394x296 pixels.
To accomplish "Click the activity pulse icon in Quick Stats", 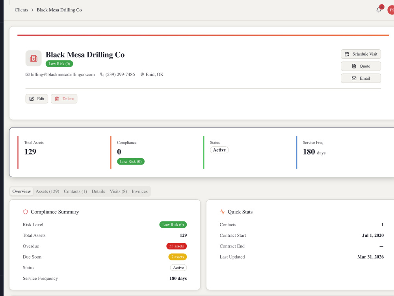I will [x=222, y=212].
